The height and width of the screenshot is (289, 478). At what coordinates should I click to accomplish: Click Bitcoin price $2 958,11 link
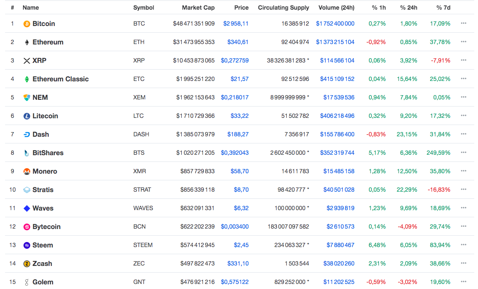click(x=236, y=24)
